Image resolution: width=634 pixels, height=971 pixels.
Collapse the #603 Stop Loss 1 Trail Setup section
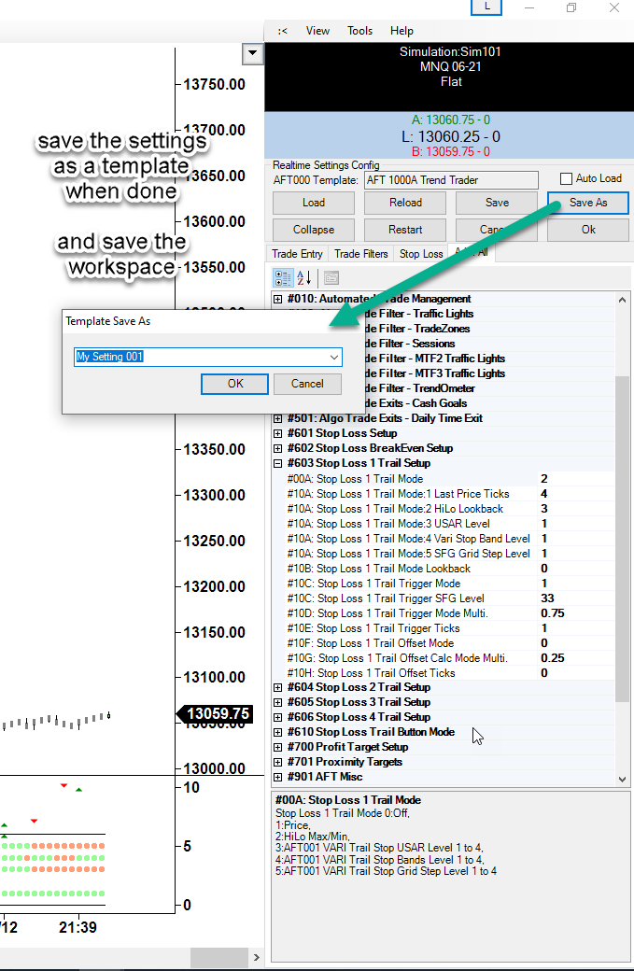pyautogui.click(x=278, y=463)
